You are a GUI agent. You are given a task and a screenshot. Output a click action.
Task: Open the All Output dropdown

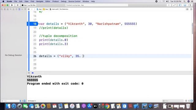32,101
